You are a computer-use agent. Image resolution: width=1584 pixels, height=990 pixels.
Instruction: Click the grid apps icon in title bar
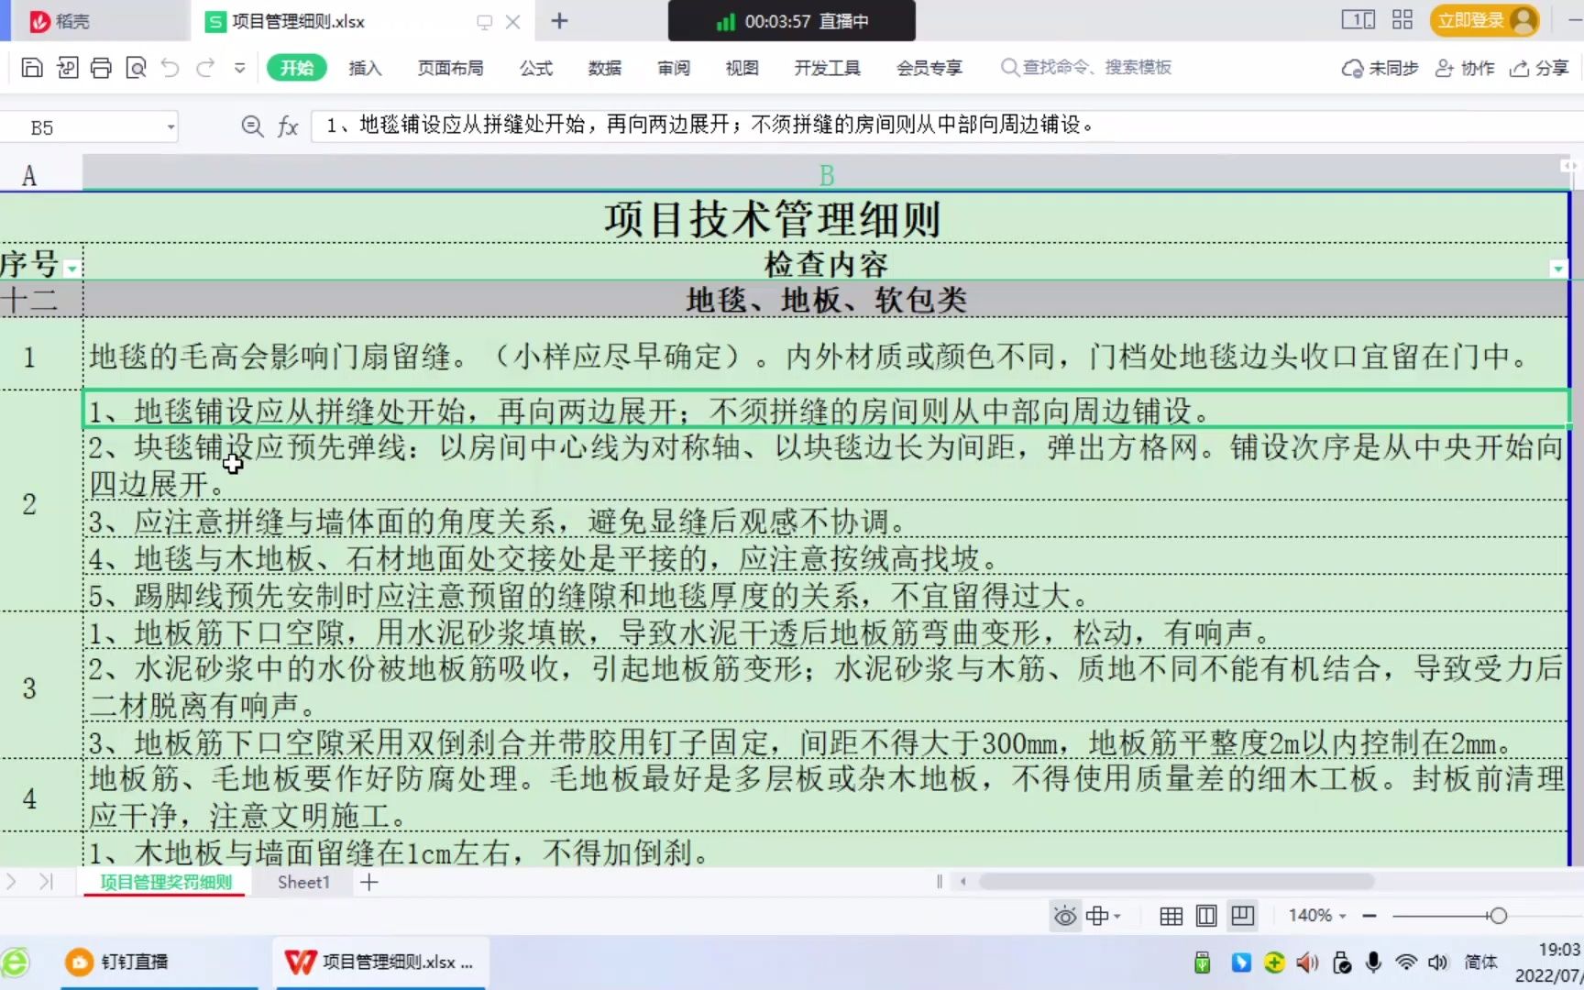[x=1402, y=20]
